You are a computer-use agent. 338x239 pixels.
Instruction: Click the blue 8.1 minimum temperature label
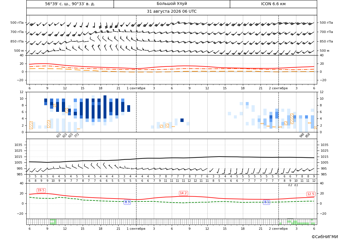coord(267,202)
